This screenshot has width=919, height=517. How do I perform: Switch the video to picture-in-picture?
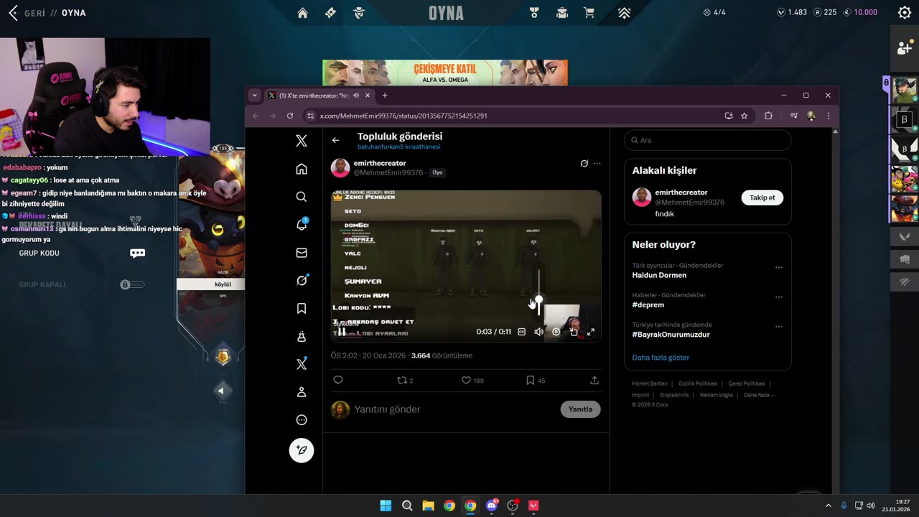coord(574,332)
